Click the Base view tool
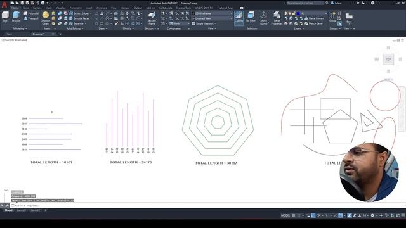Image resolution: width=406 pixels, height=228 pixels. click(349, 18)
